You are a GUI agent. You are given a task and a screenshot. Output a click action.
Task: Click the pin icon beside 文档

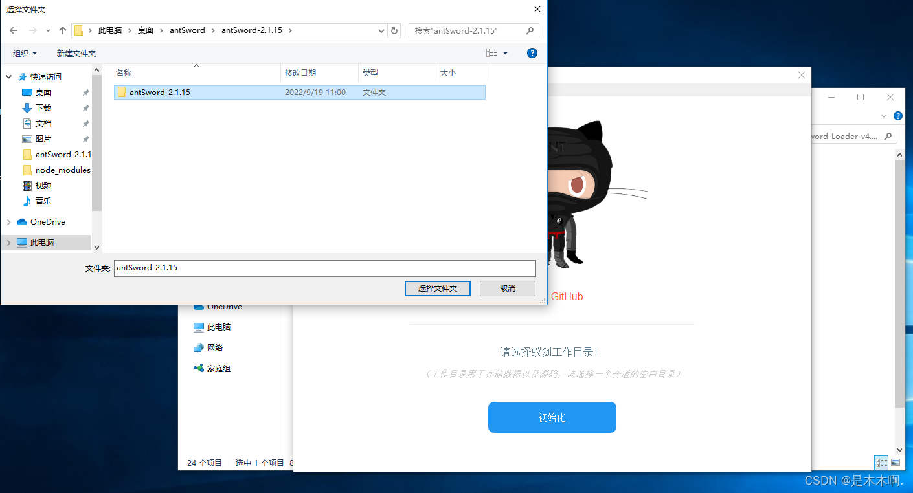point(85,124)
